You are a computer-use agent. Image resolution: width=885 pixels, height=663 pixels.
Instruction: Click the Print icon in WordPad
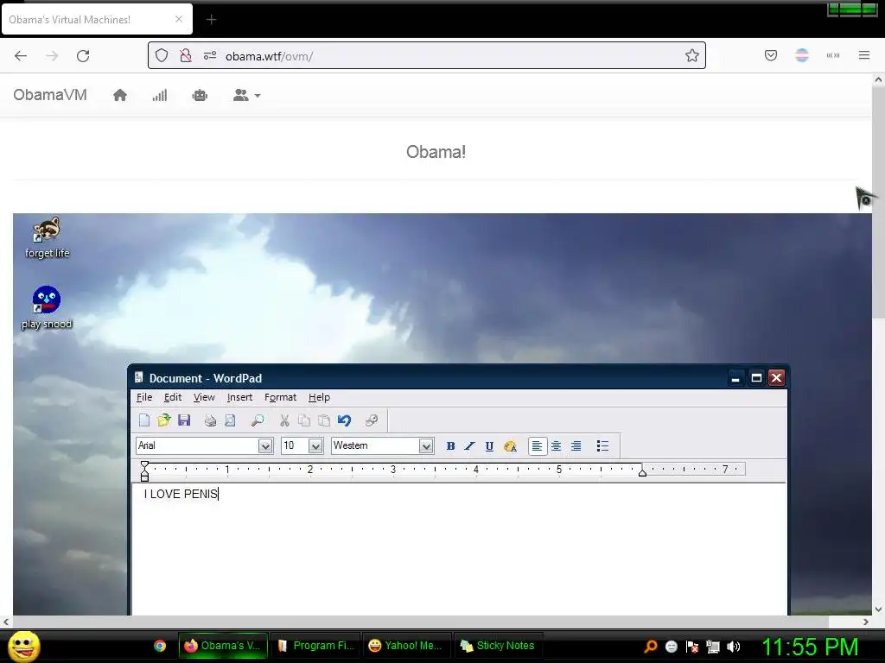210,420
